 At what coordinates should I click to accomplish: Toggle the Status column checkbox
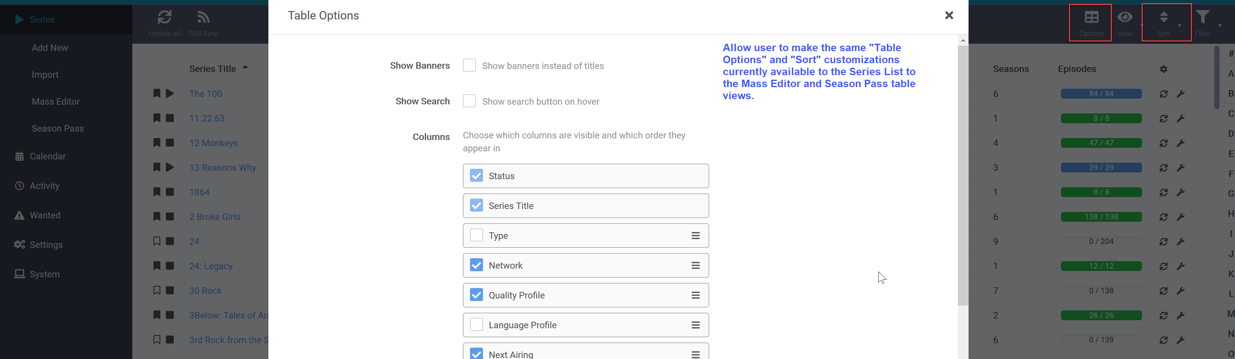[x=476, y=175]
